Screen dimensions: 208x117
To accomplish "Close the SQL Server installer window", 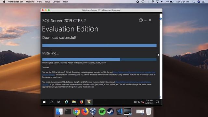I will click(x=150, y=20).
